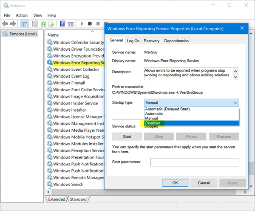Click the Back arrow in the toolbar
Screen dimensions: 255x211
point(6,24)
